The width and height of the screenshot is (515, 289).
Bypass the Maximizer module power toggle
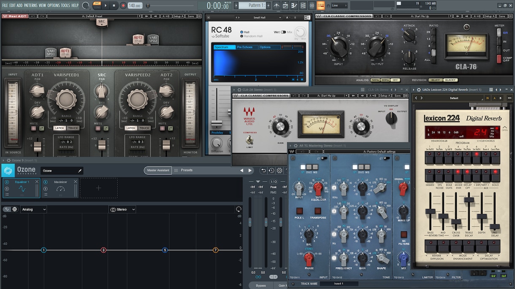45,182
